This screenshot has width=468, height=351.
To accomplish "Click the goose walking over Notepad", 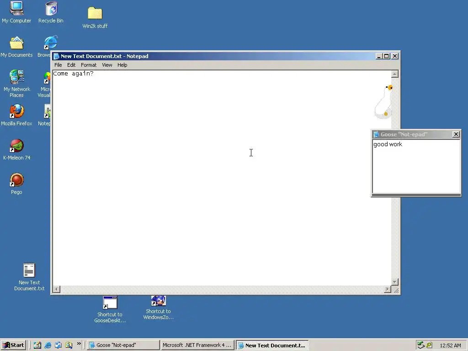I will [384, 101].
